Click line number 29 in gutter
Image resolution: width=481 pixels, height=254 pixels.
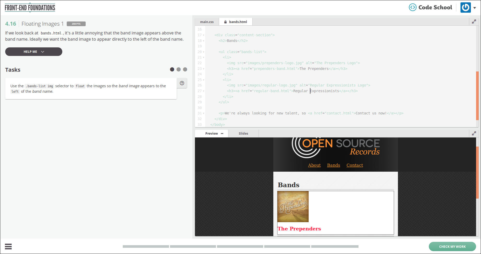tap(200, 102)
